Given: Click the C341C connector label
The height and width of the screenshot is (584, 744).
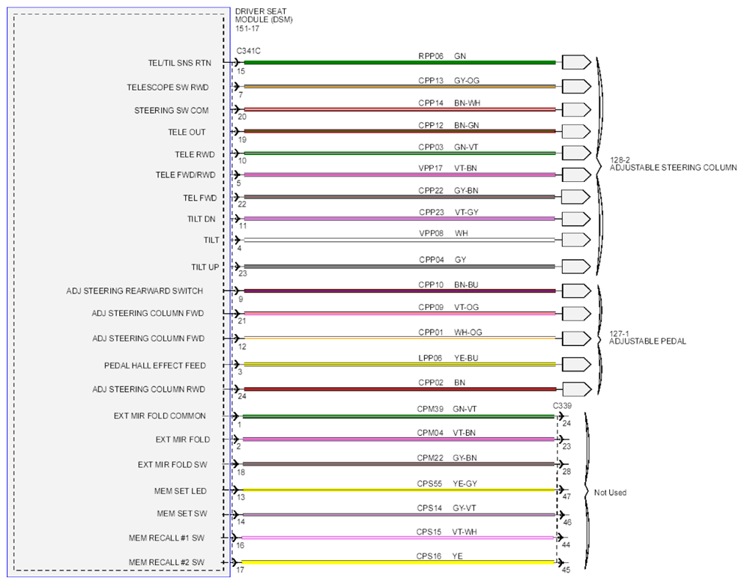Looking at the screenshot, I should (248, 51).
